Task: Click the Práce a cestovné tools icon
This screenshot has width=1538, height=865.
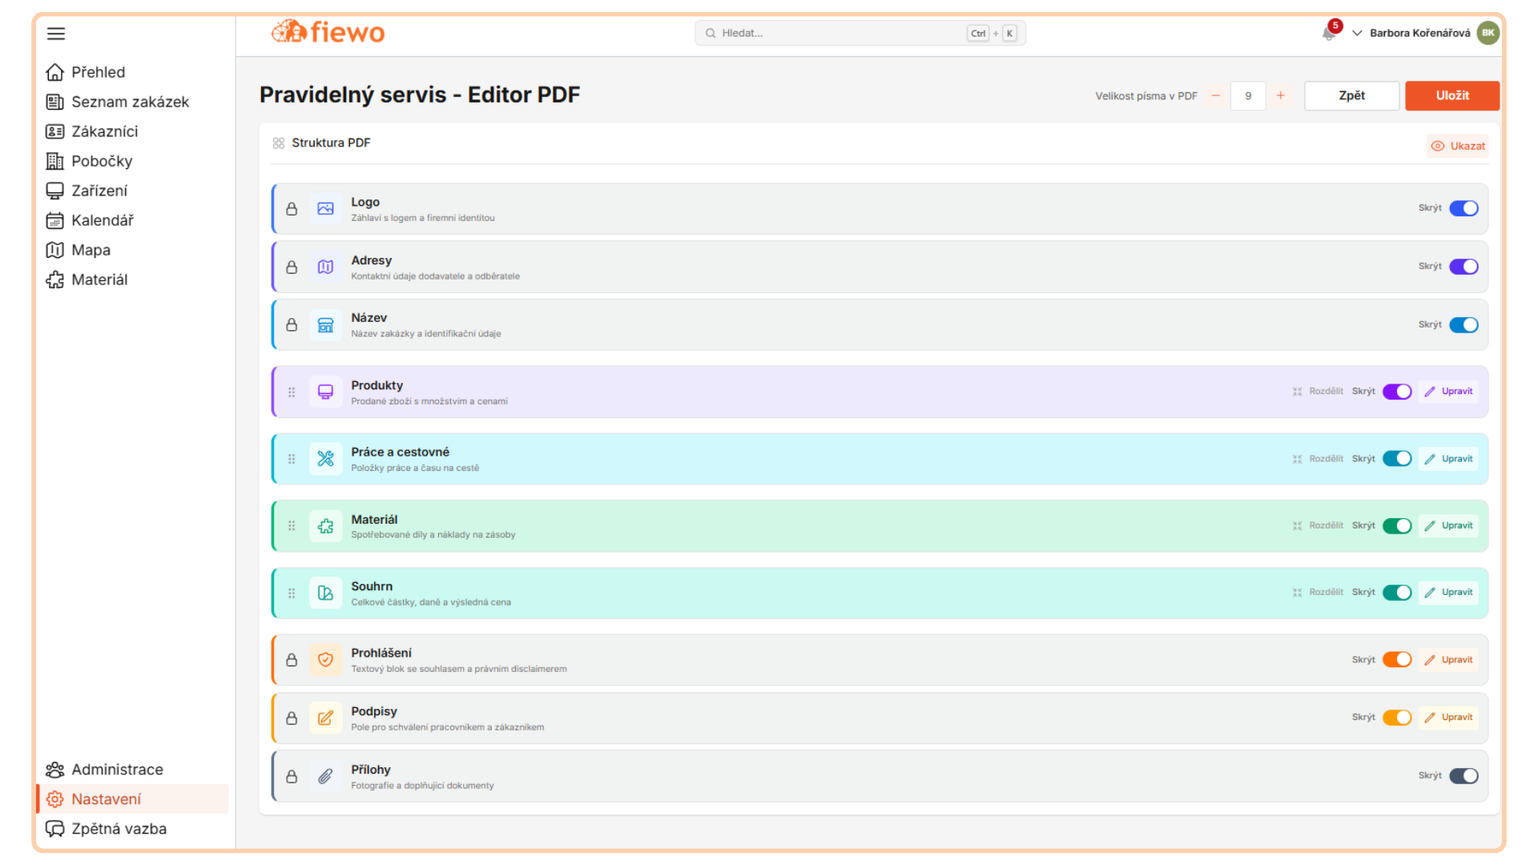Action: coord(325,459)
